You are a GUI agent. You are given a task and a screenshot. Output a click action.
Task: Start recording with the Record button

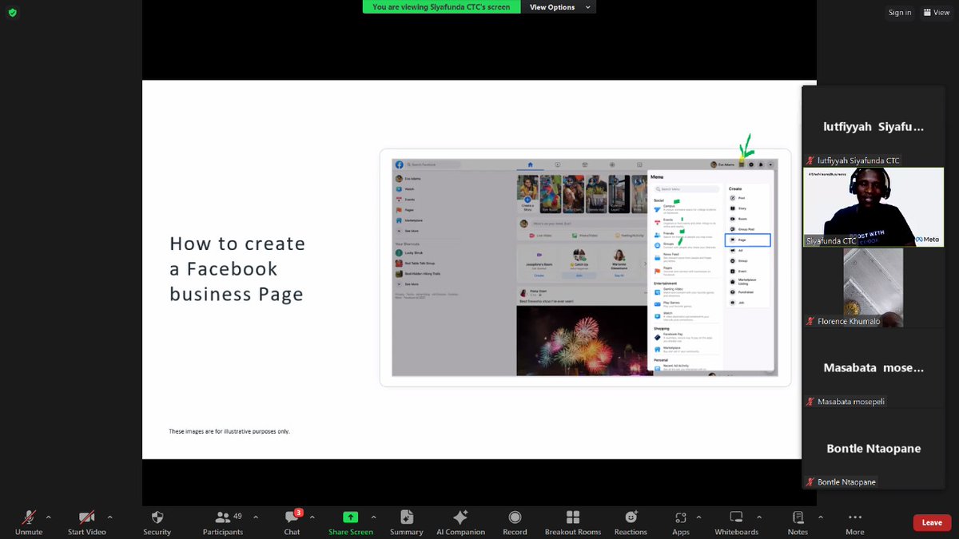(x=515, y=522)
